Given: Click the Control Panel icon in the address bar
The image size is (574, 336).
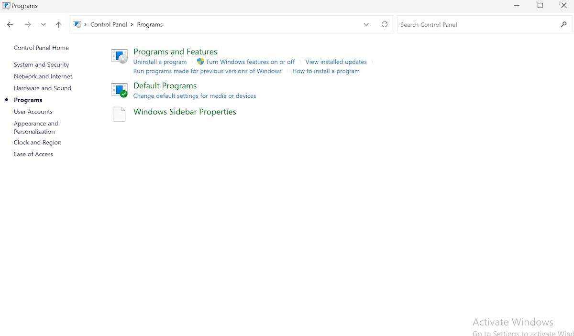Looking at the screenshot, I should [x=76, y=24].
